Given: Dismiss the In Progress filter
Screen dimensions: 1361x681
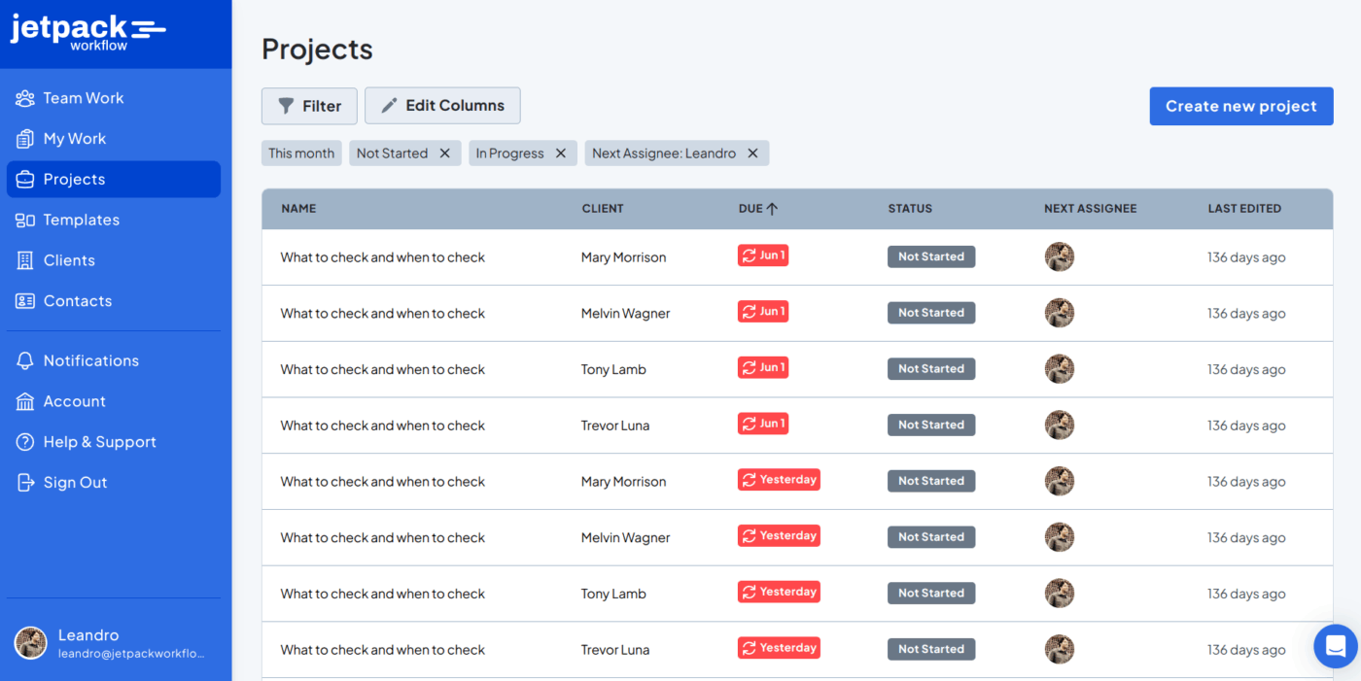Looking at the screenshot, I should pyautogui.click(x=561, y=153).
